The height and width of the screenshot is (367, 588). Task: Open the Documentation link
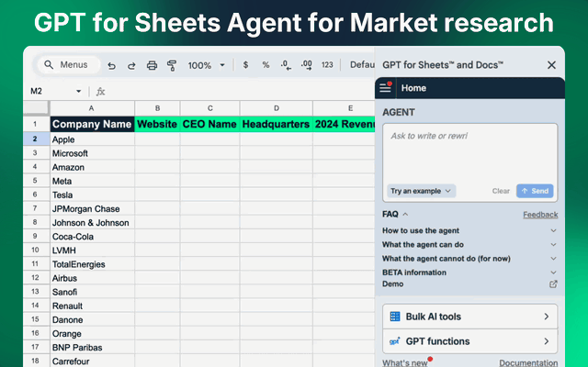click(528, 362)
